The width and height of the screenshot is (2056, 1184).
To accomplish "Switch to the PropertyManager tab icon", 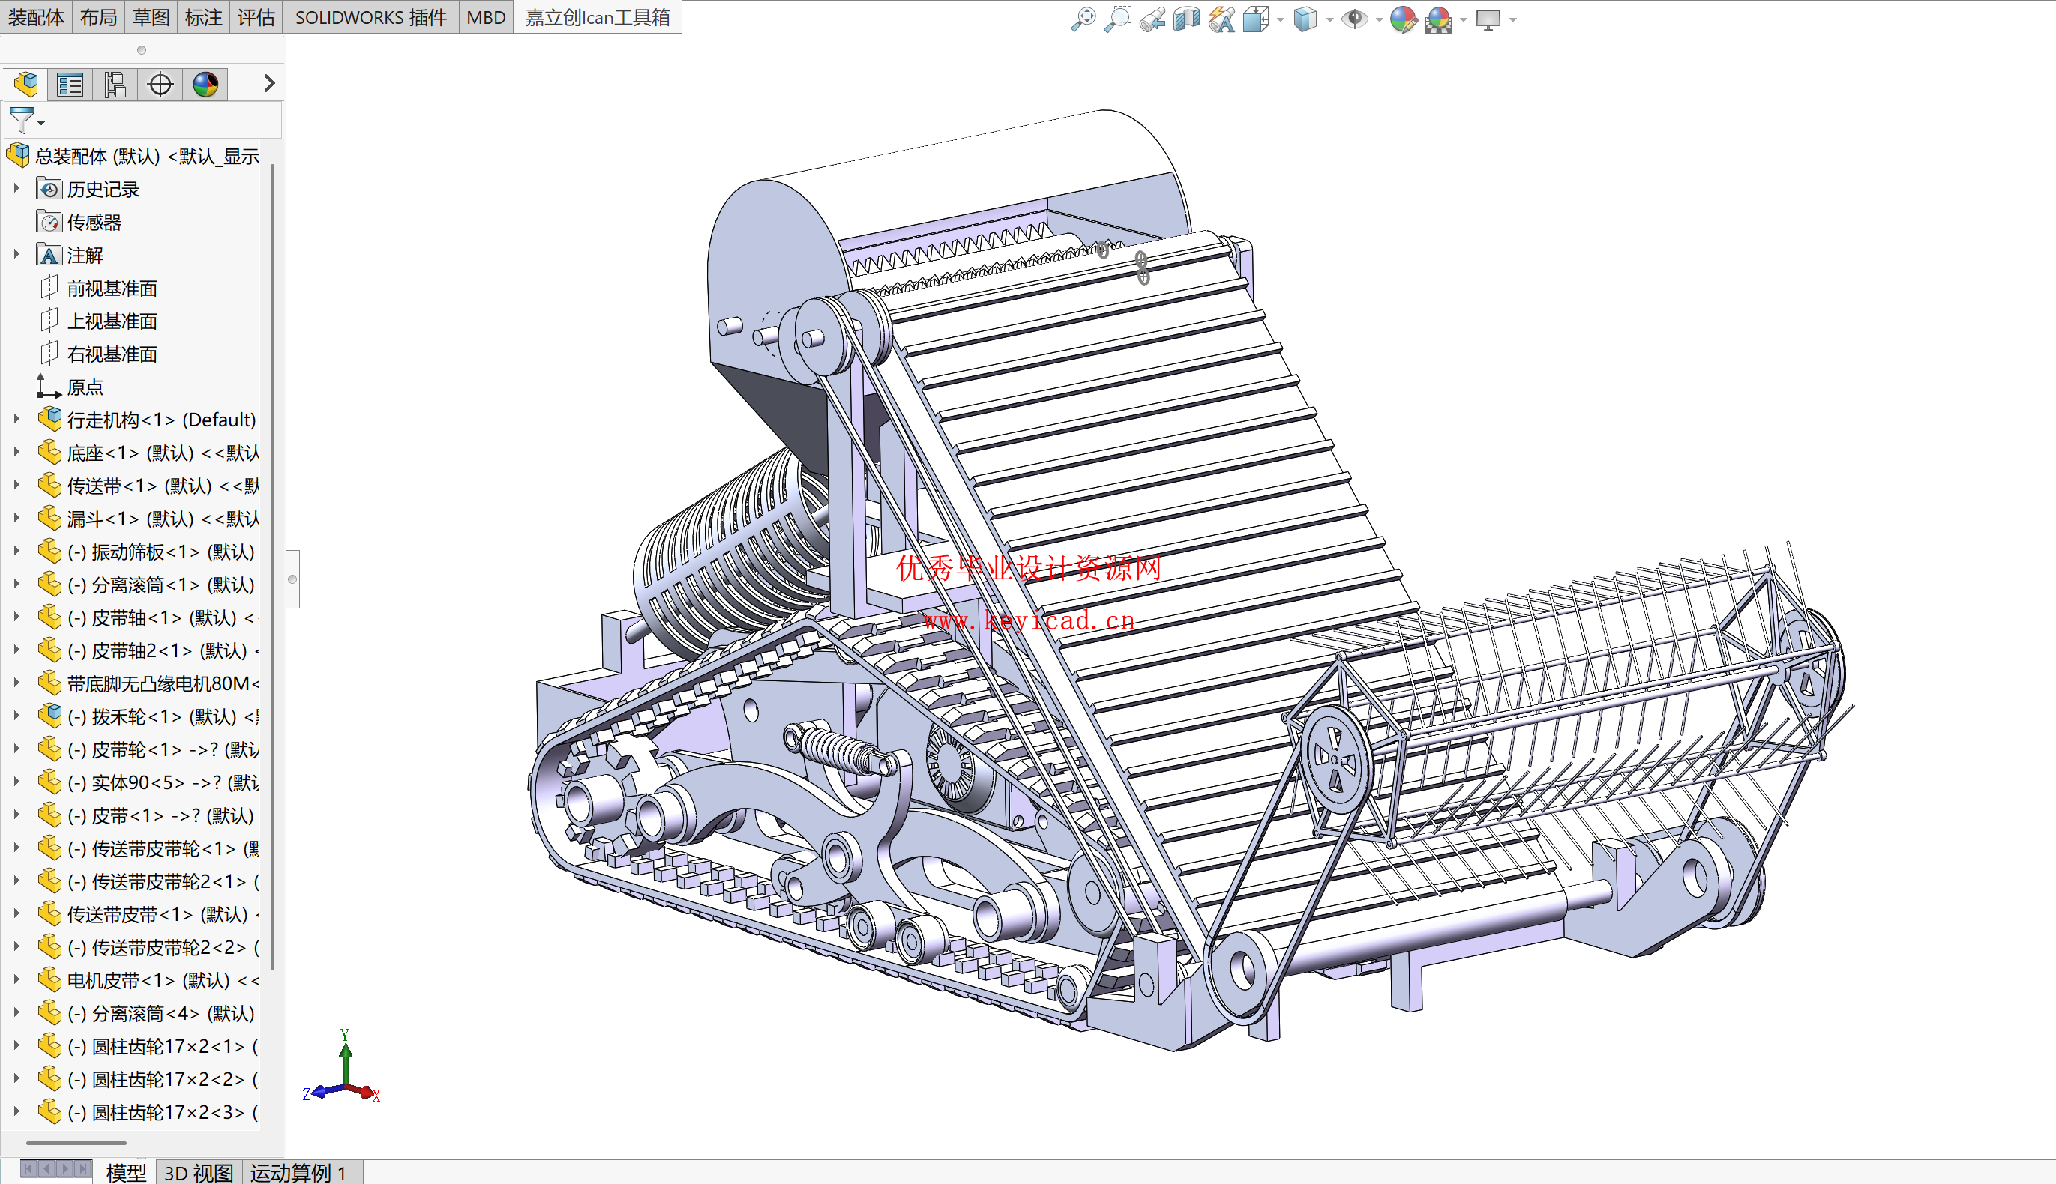I will click(70, 84).
